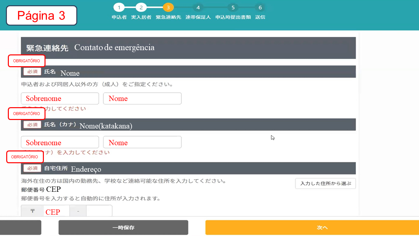Click the 〒 postal mark icon
Image resolution: width=419 pixels, height=236 pixels.
[32, 211]
